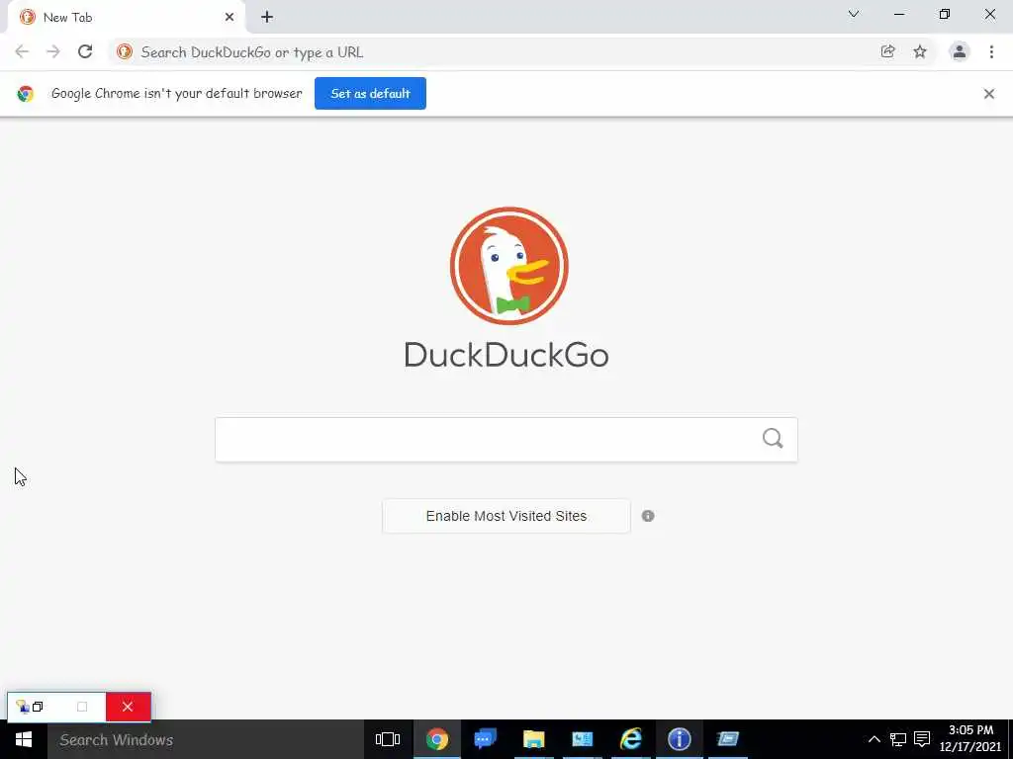The height and width of the screenshot is (759, 1013).
Task: Restore the small floating window
Action: [x=38, y=707]
